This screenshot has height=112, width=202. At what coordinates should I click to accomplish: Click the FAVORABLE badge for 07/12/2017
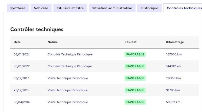point(135,78)
